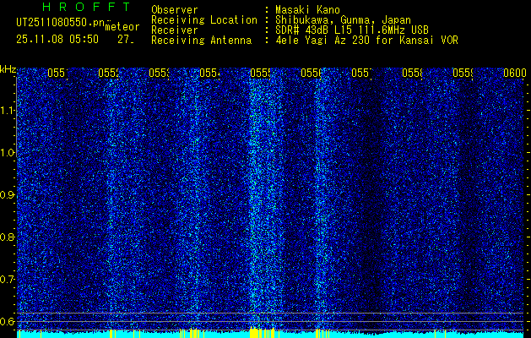Viewport: 531px width, 338px height.
Task: Click receiver value 'SDR# 43dB L15 111.6MHz USB'
Action: tap(352, 30)
